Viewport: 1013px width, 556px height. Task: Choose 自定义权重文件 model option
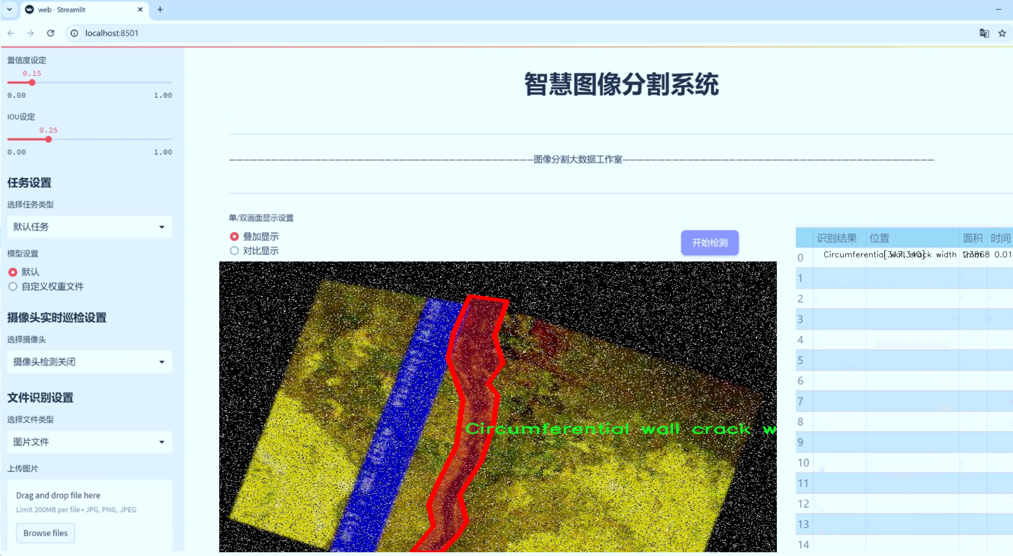[13, 286]
